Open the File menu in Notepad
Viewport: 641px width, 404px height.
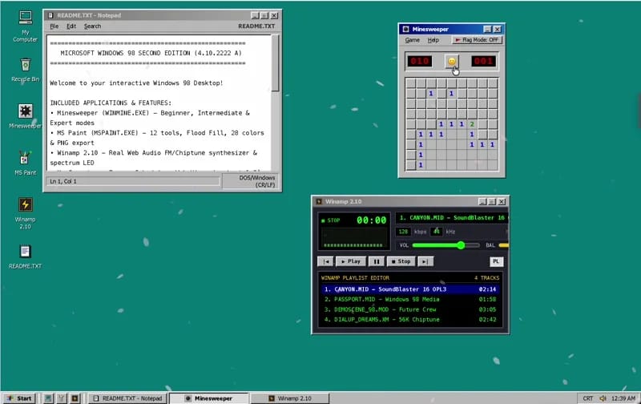[54, 26]
